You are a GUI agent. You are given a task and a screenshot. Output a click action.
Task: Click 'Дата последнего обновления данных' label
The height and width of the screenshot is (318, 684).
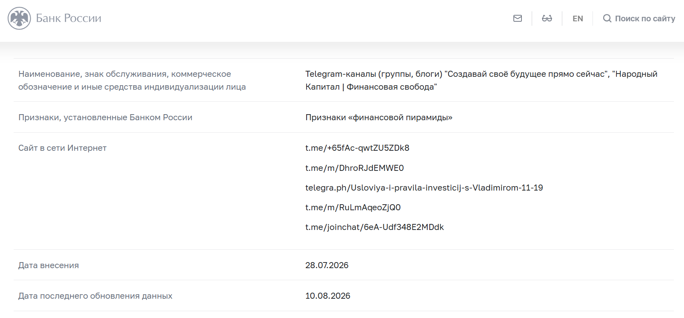(x=95, y=296)
